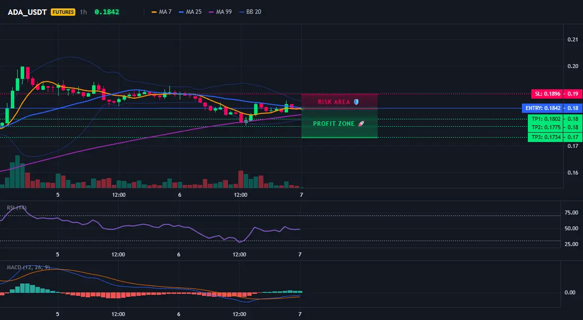Click the RISK AREA zone box
Screen dimensions: 583x320
click(x=339, y=102)
